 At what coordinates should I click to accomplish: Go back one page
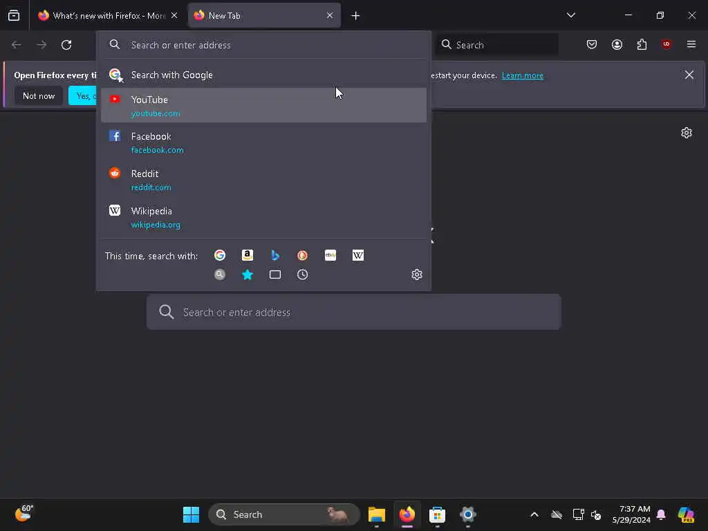coord(17,45)
